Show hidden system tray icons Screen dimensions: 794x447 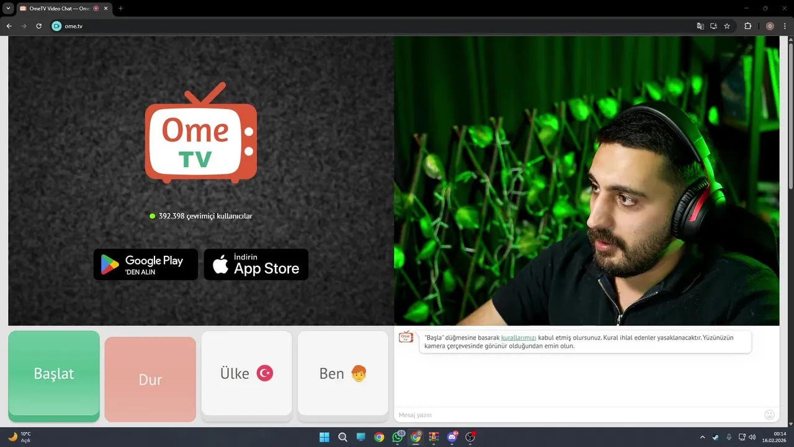point(702,437)
